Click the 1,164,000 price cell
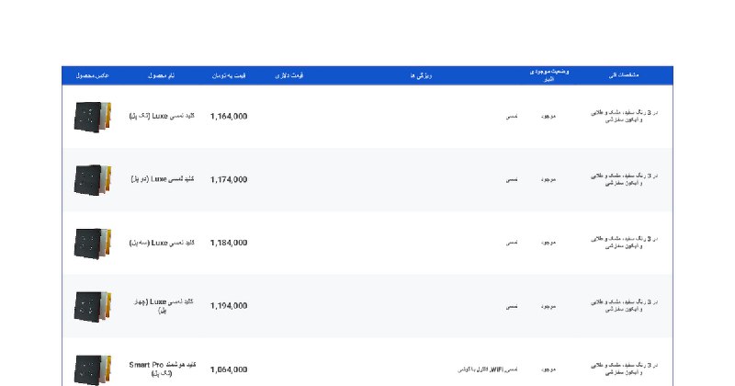Screen dimensions: 735x386 [229, 117]
